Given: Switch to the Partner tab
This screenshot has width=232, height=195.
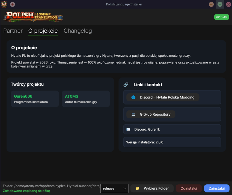Looking at the screenshot, I should [13, 31].
